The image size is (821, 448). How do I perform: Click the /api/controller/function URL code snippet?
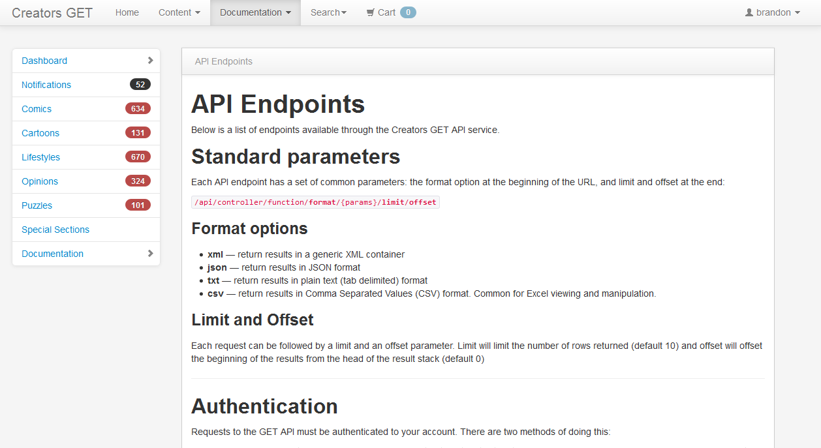[x=315, y=202]
